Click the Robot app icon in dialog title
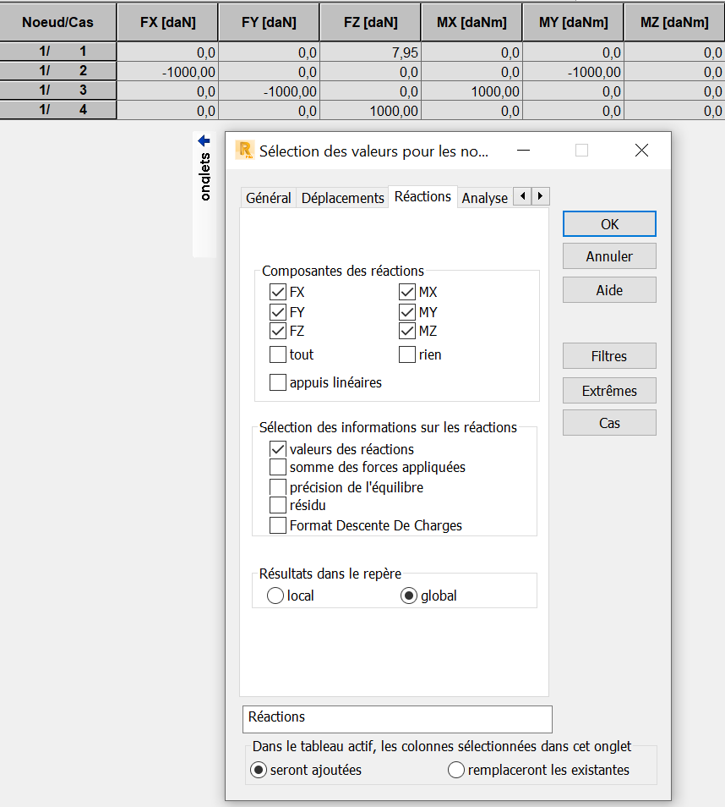The height and width of the screenshot is (807, 725). point(245,151)
